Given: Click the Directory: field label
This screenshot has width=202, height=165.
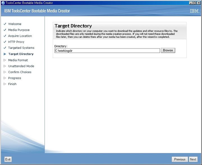Looking at the screenshot, I should coord(61,46).
